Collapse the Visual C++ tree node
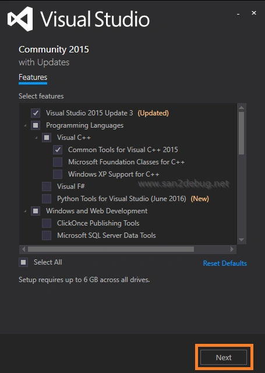This screenshot has height=373, width=265. (36, 138)
